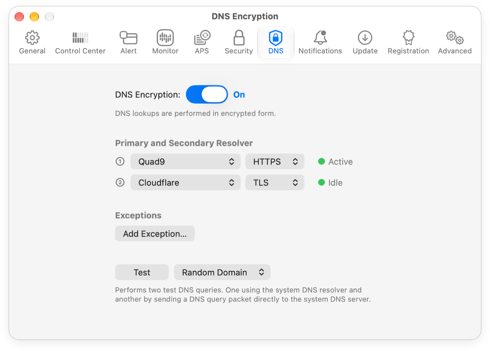Screen dimensions: 490x351
Task: Click the Add Exception… button
Action: [x=155, y=234]
